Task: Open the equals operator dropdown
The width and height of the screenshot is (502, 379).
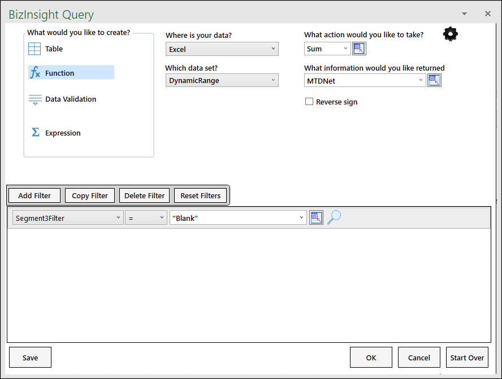Action: [146, 218]
